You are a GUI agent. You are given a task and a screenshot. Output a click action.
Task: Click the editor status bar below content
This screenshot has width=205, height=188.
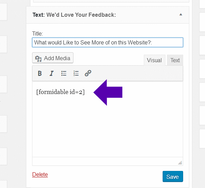click(102, 161)
